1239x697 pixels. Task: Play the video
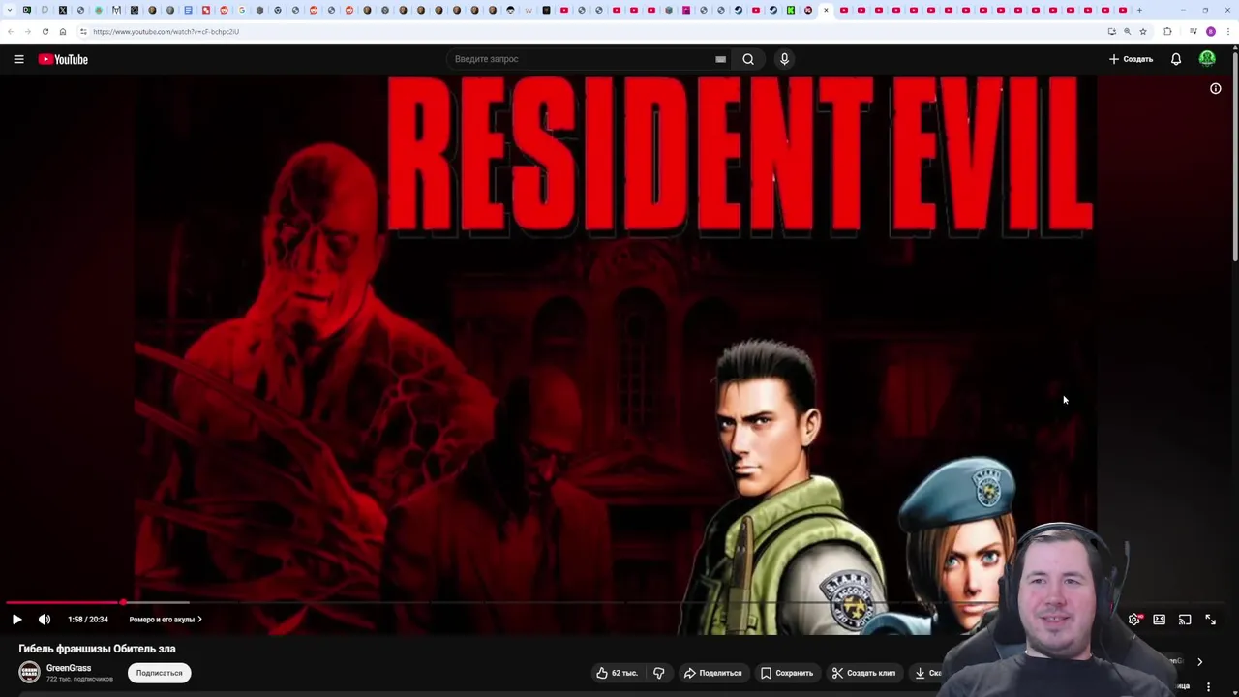pos(16,620)
